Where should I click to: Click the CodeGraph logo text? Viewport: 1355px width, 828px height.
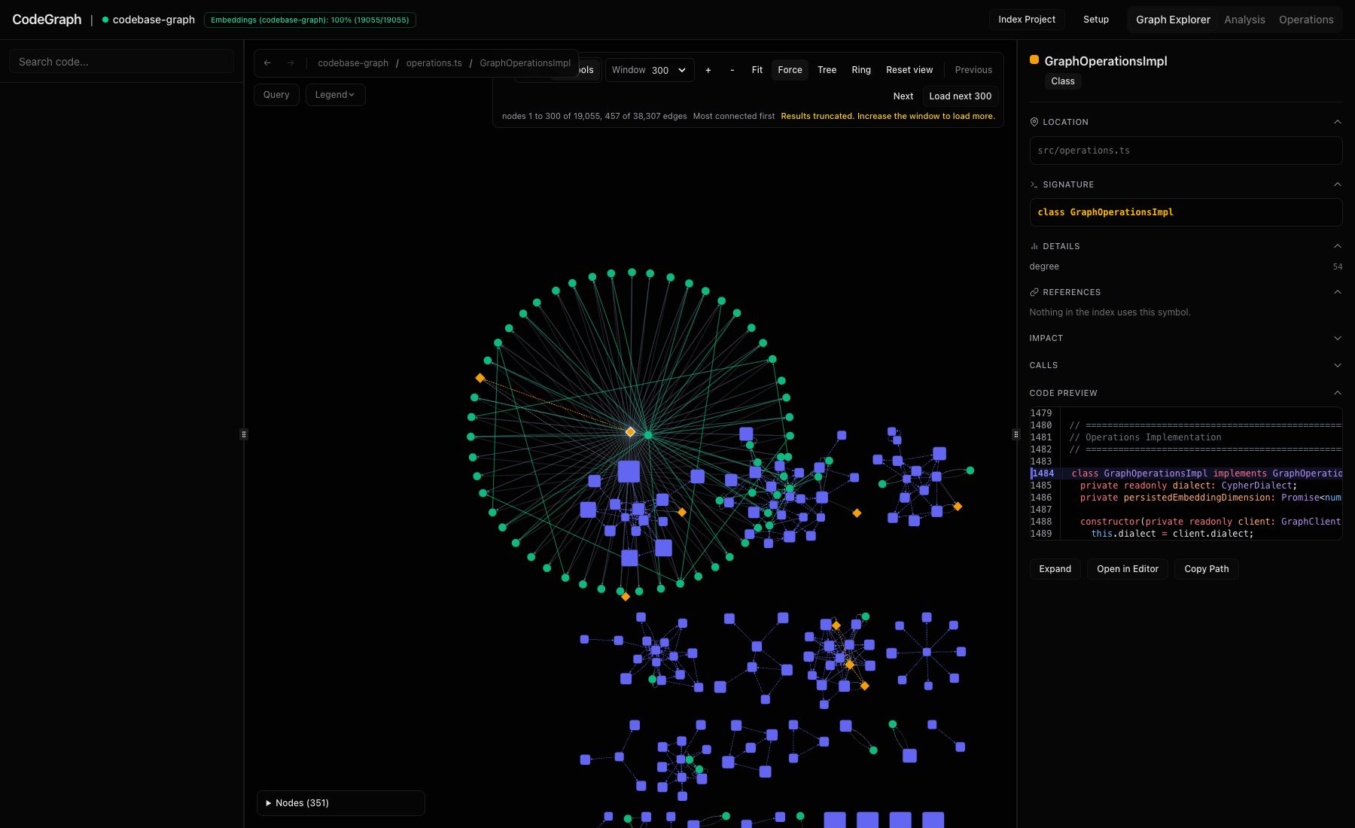(47, 20)
